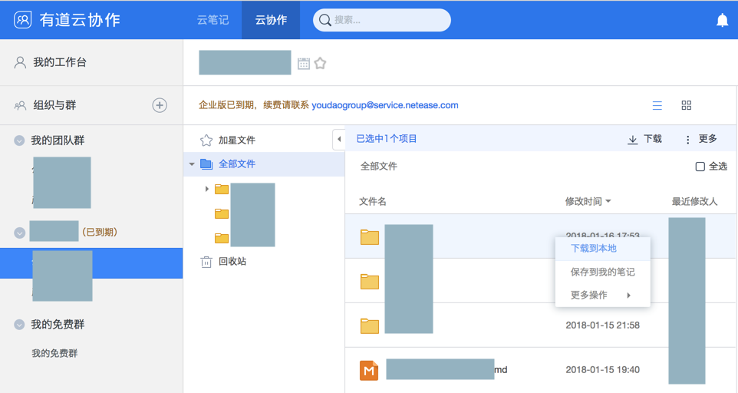
Task: Click the calendar icon beside group name
Action: click(x=304, y=64)
